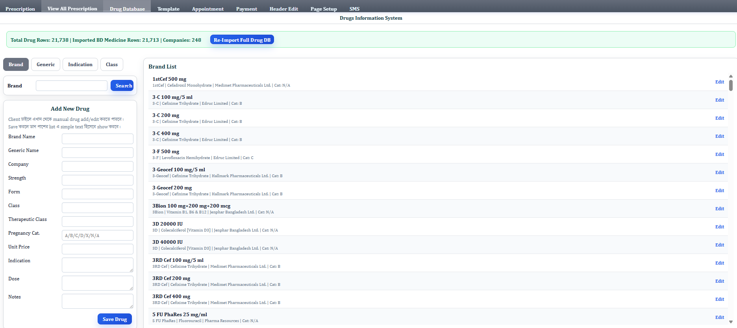The image size is (737, 328).
Task: Open Header Edit tab
Action: [x=283, y=9]
